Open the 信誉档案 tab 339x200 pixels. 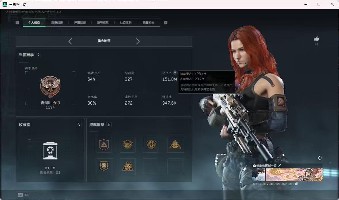tap(148, 22)
